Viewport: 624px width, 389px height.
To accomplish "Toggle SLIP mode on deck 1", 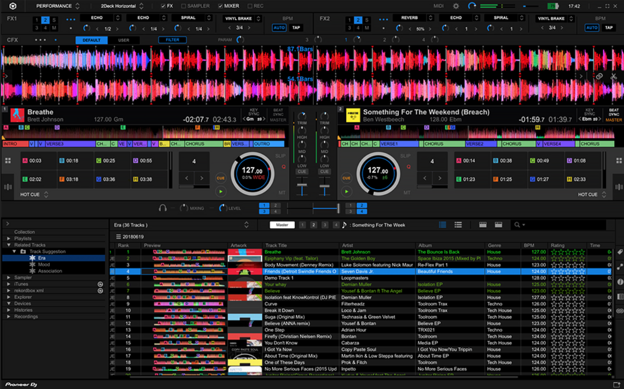I will click(x=280, y=156).
